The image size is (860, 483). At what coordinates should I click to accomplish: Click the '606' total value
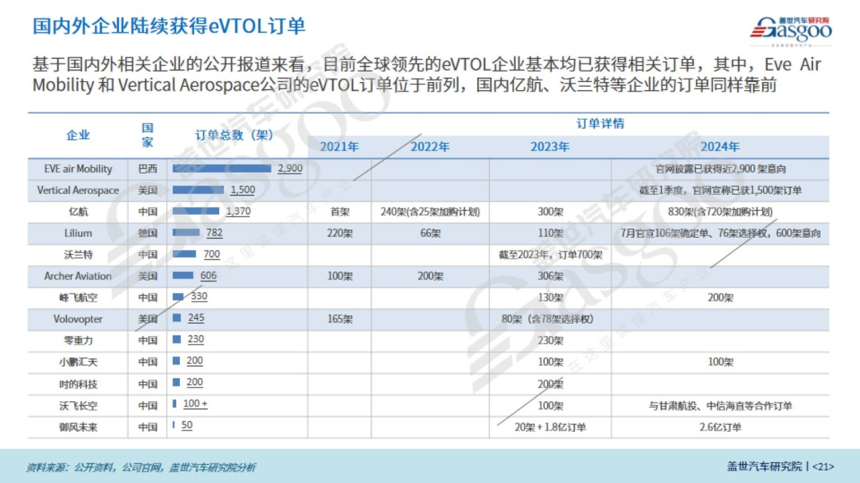point(209,275)
